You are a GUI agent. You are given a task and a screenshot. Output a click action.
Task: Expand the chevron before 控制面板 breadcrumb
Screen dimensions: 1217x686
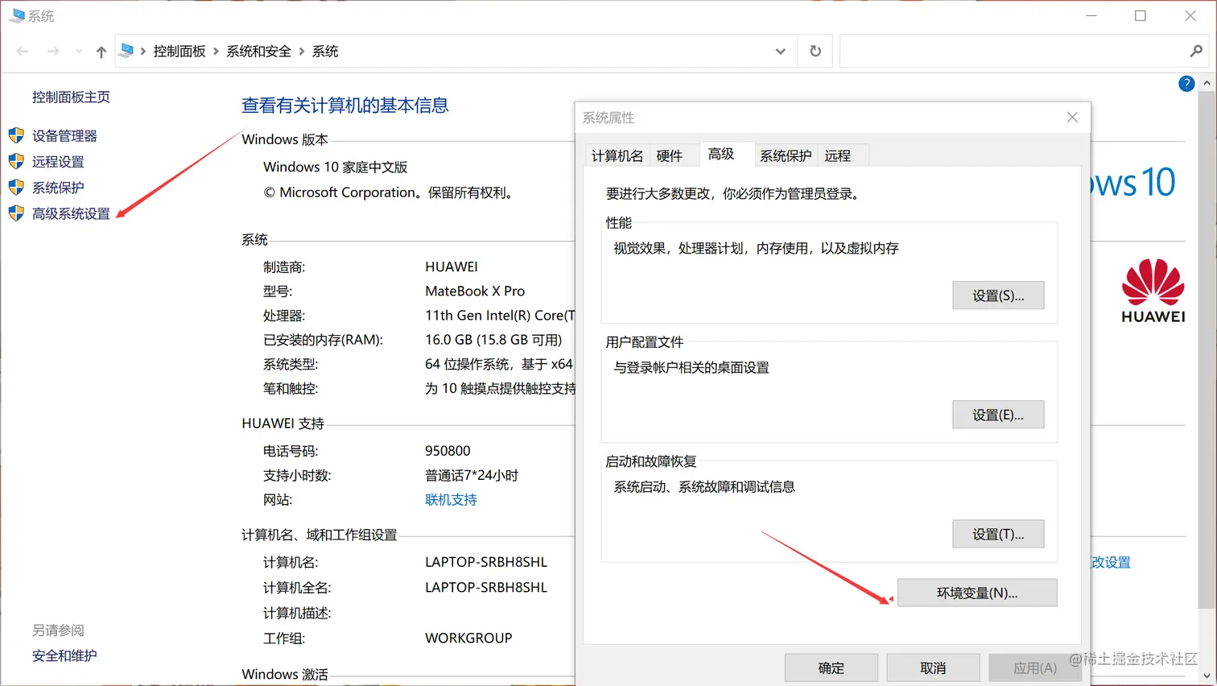click(x=143, y=52)
